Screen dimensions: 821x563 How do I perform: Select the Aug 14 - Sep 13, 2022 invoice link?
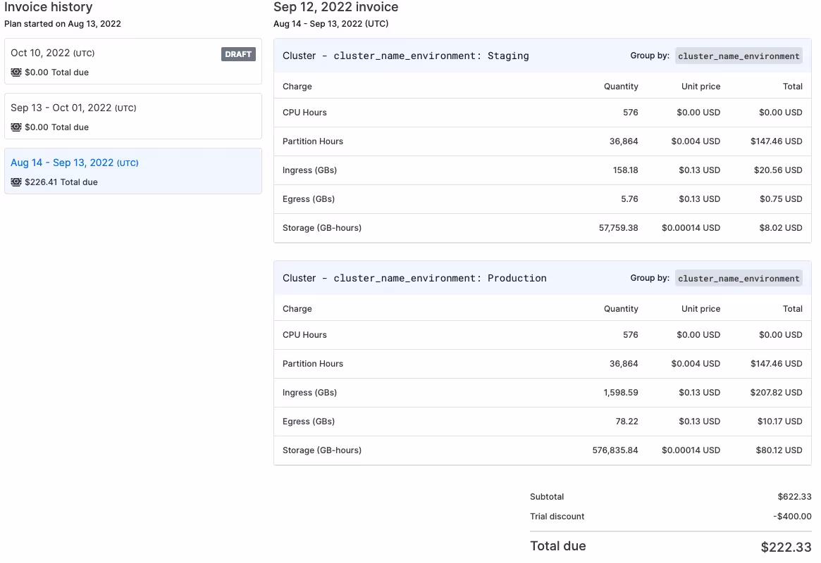click(x=75, y=163)
